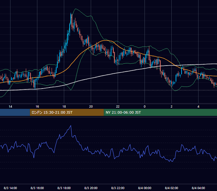Select the 8/3 14:00 date label
The image size is (217, 191).
[x=11, y=188]
